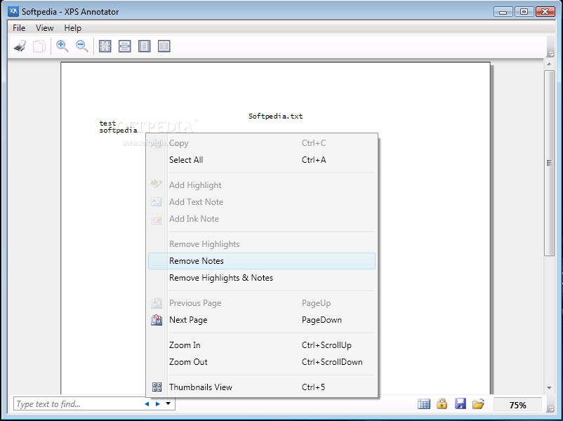563x421 pixels.
Task: Maximize the XPS Annotator window
Action: 524,12
